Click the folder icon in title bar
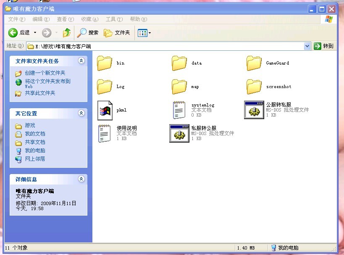This screenshot has width=344, height=255. (x=8, y=9)
